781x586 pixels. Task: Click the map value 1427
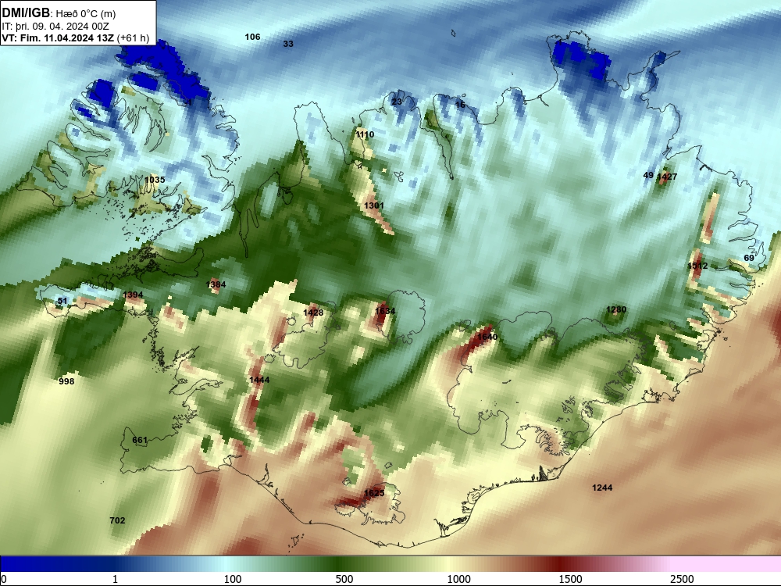point(667,177)
